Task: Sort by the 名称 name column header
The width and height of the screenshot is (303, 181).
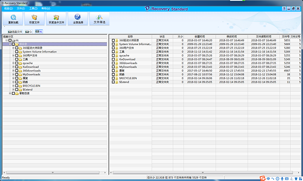Action: click(x=131, y=36)
